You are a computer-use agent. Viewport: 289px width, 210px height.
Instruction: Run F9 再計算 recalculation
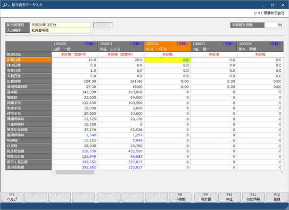[x=206, y=197]
